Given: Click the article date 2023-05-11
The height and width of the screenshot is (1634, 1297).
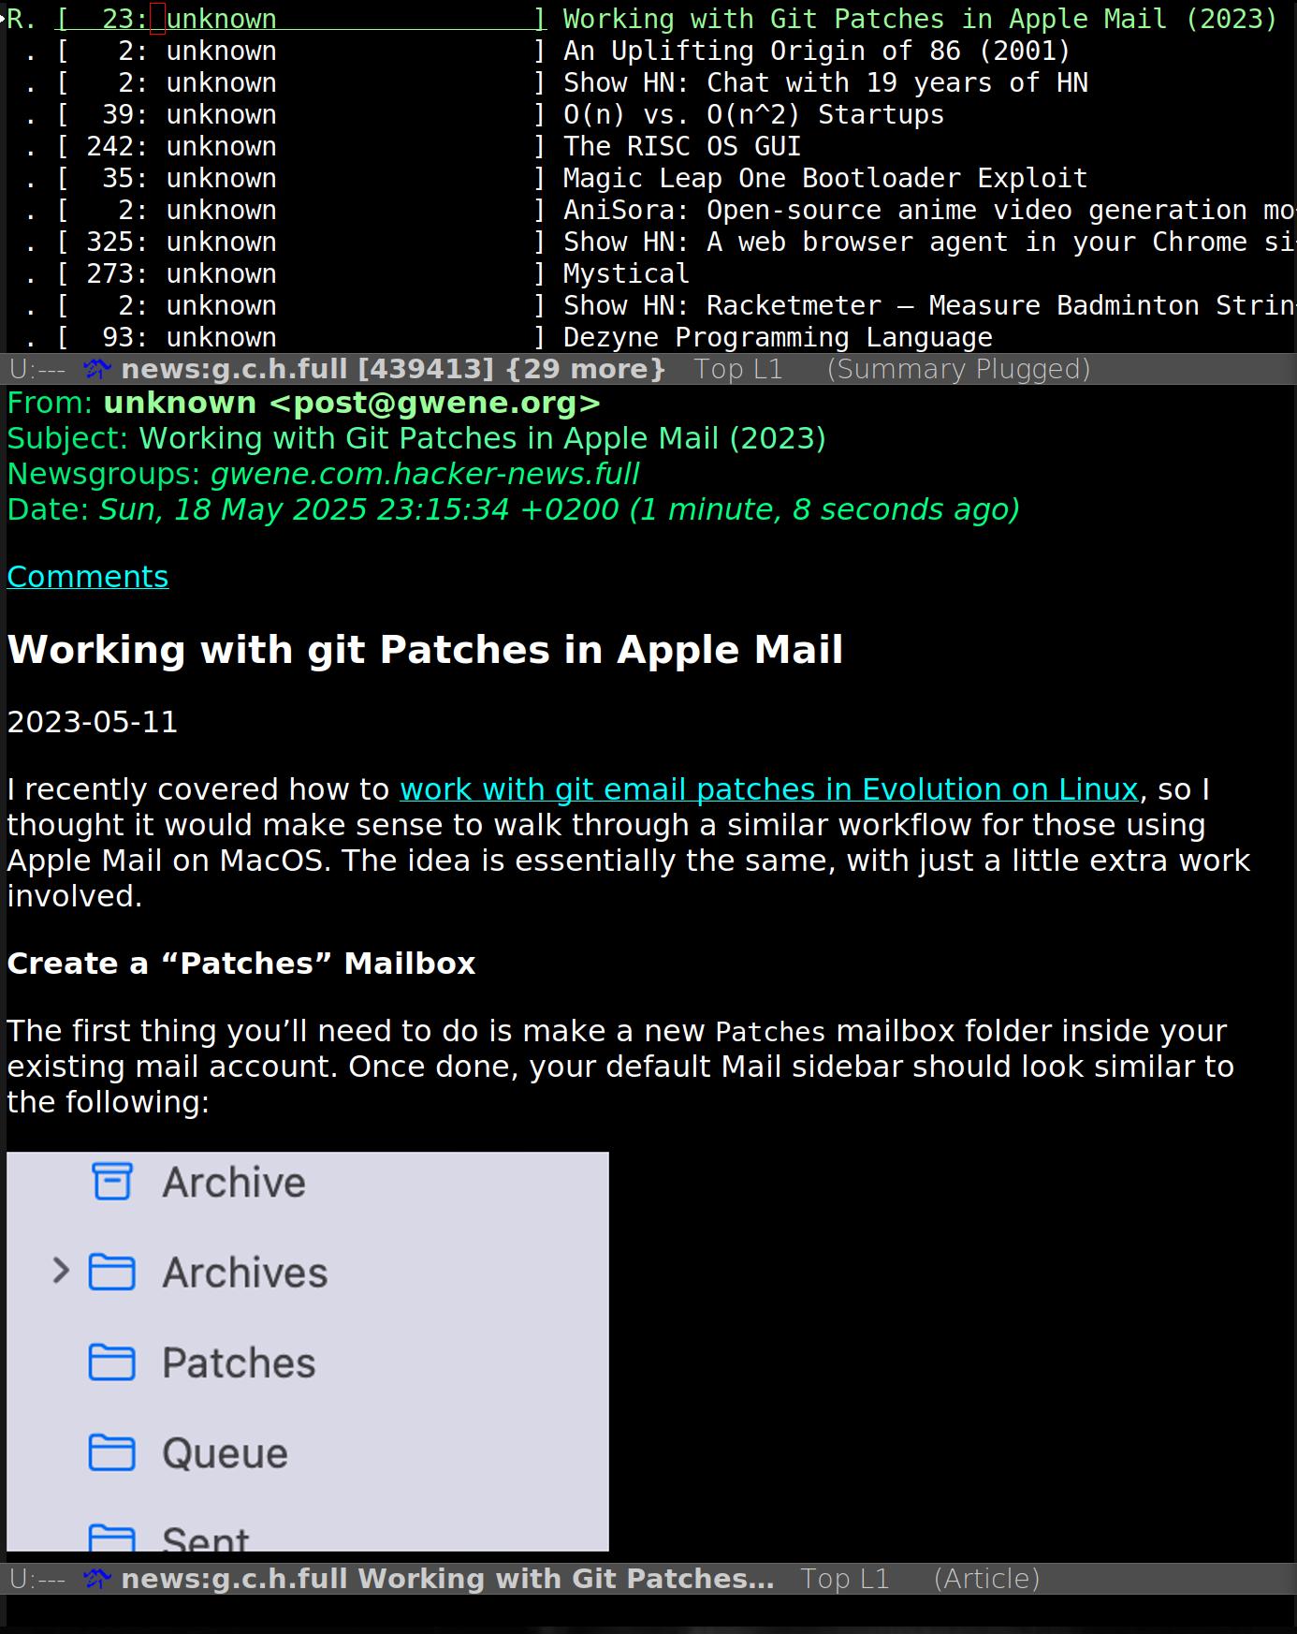Looking at the screenshot, I should [92, 722].
